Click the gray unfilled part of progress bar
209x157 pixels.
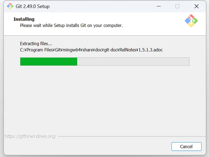pos(133,61)
